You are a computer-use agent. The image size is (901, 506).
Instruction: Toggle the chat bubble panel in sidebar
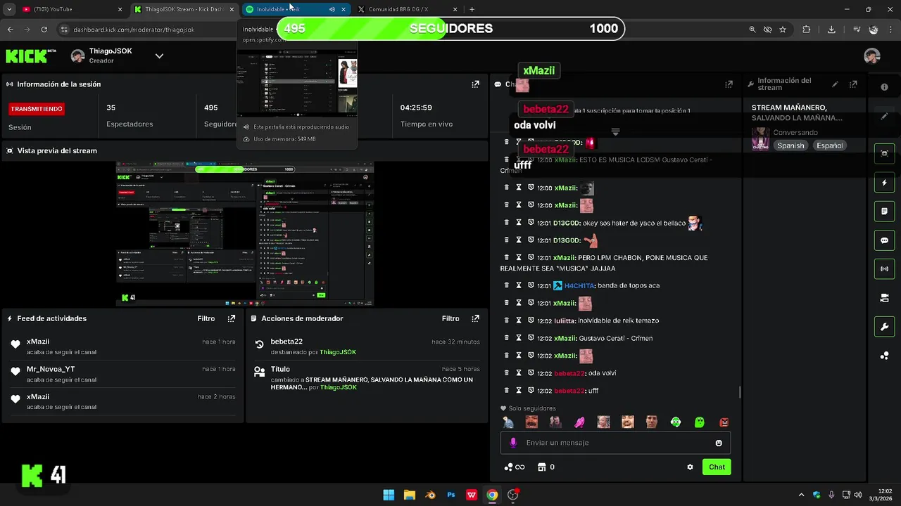tap(884, 240)
